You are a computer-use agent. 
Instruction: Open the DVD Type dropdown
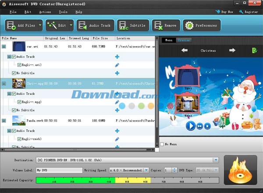pyautogui.click(x=216, y=170)
